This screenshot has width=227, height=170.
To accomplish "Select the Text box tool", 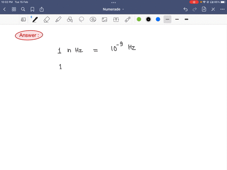I will 116,19.
